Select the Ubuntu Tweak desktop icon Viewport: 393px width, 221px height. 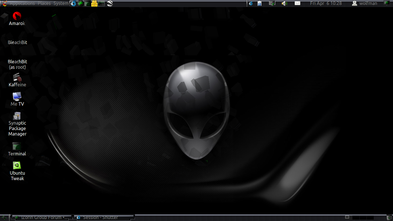pyautogui.click(x=17, y=171)
